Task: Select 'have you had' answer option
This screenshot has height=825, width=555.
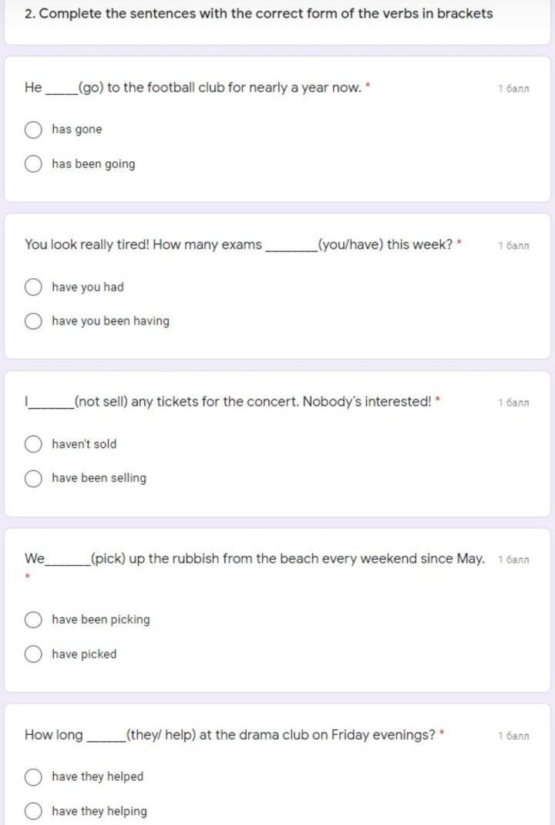Action: click(33, 287)
